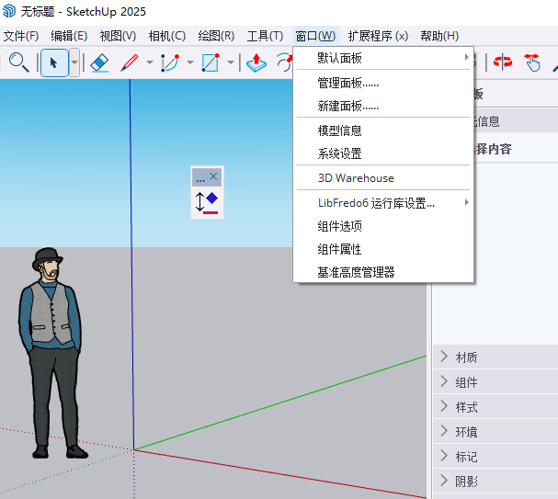Image resolution: width=558 pixels, height=499 pixels.
Task: Expand the 阴影 panel
Action: pyautogui.click(x=495, y=482)
